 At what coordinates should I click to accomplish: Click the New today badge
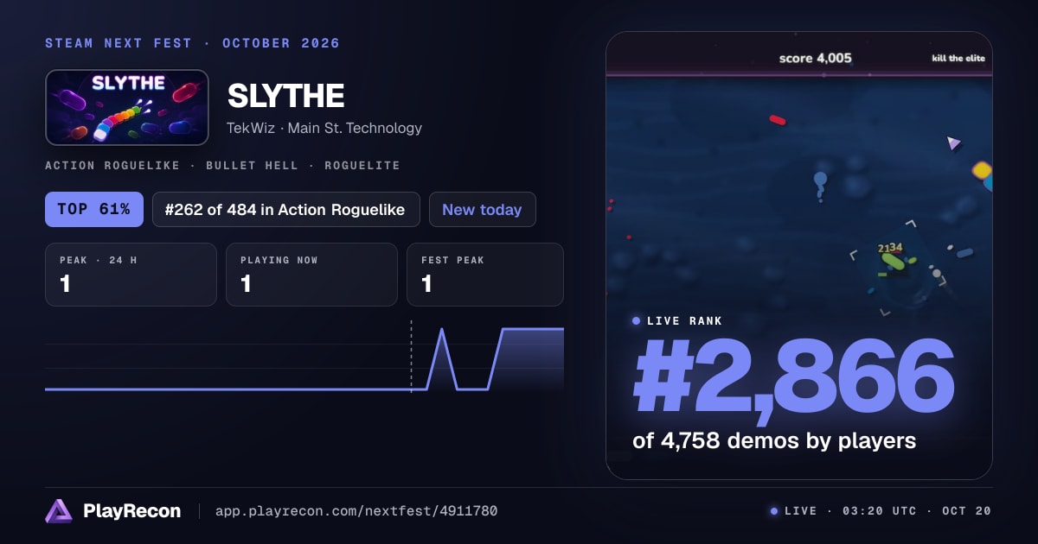(x=482, y=209)
